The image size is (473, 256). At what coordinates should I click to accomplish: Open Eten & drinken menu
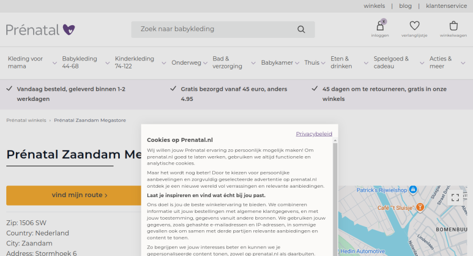341,63
